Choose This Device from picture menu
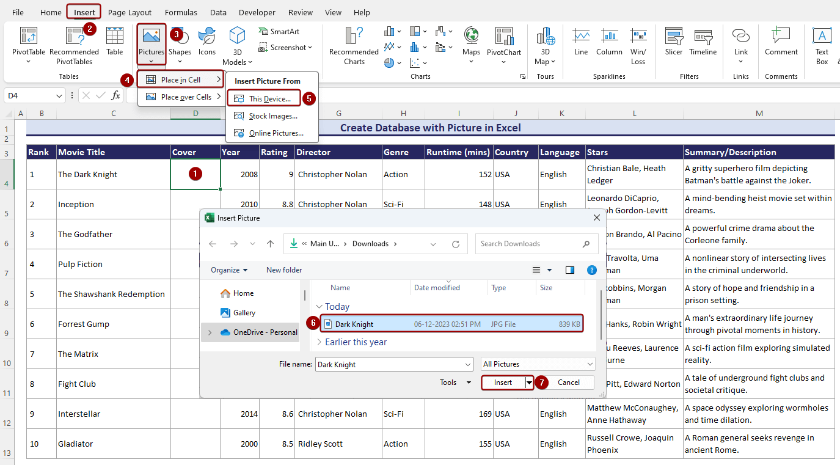The height and width of the screenshot is (465, 840). [269, 99]
